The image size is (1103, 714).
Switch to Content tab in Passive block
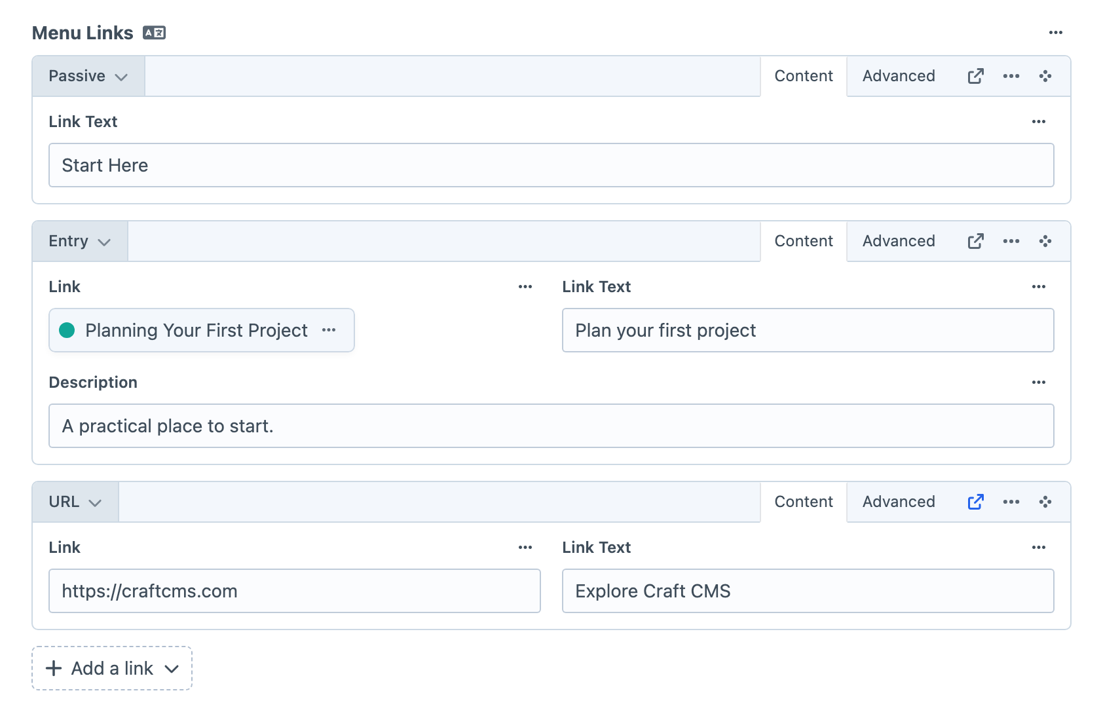[x=804, y=76]
